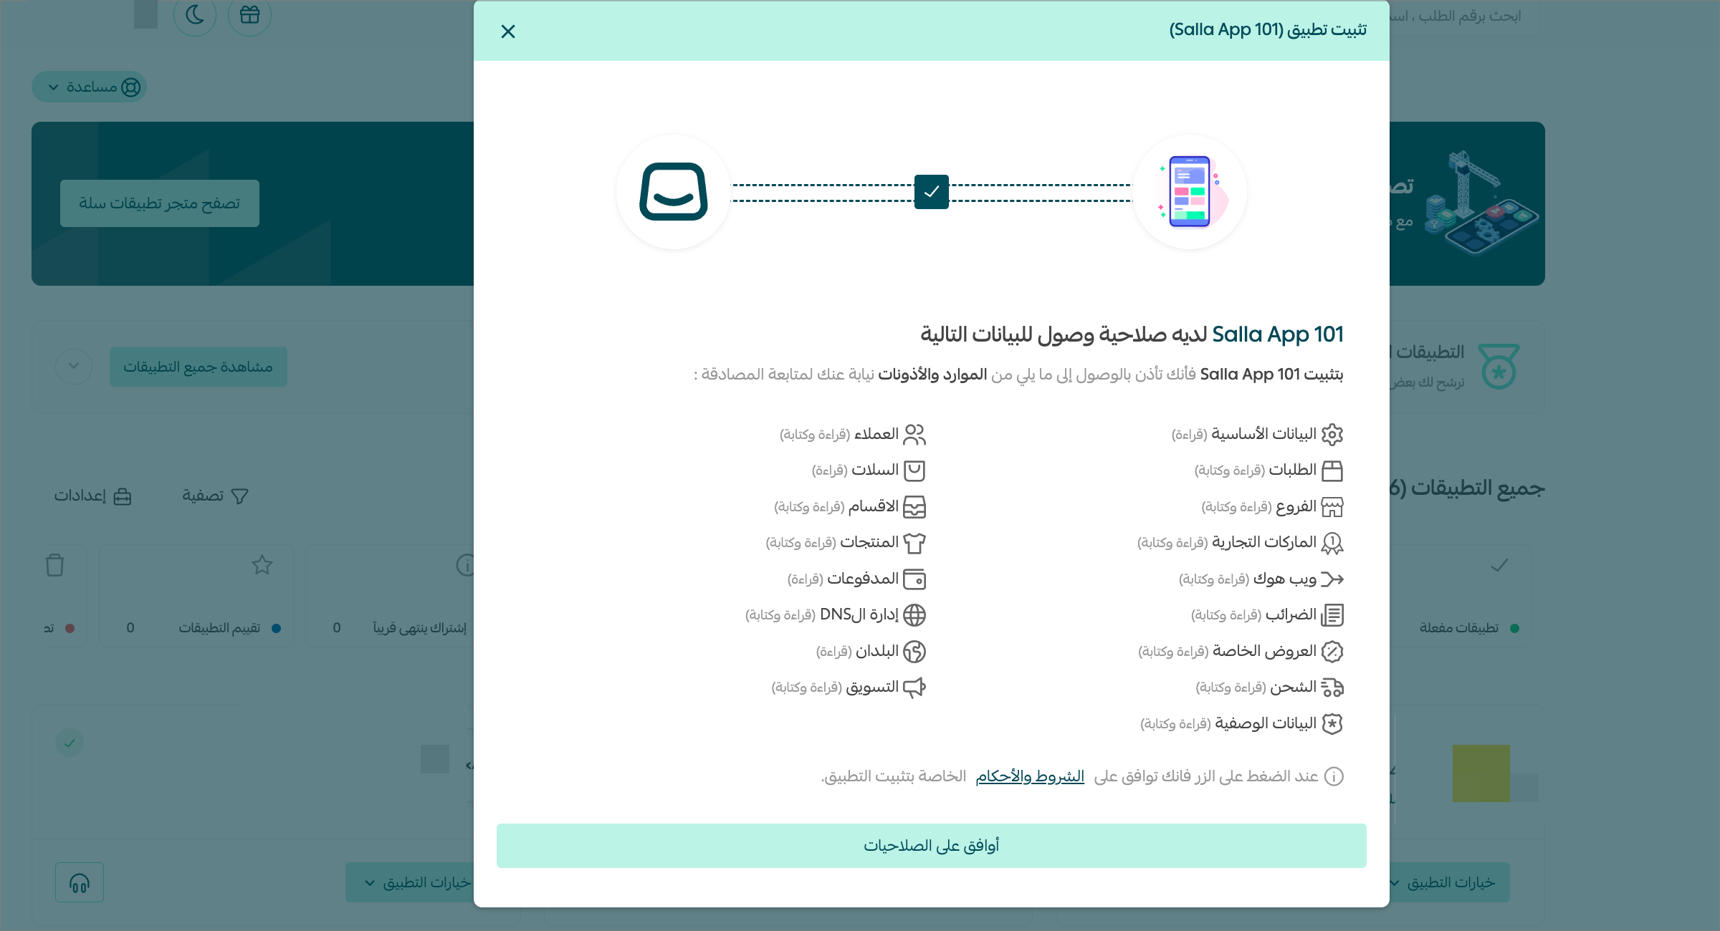Click the truck icon beside الشحن
Image resolution: width=1720 pixels, height=931 pixels.
point(1332,688)
